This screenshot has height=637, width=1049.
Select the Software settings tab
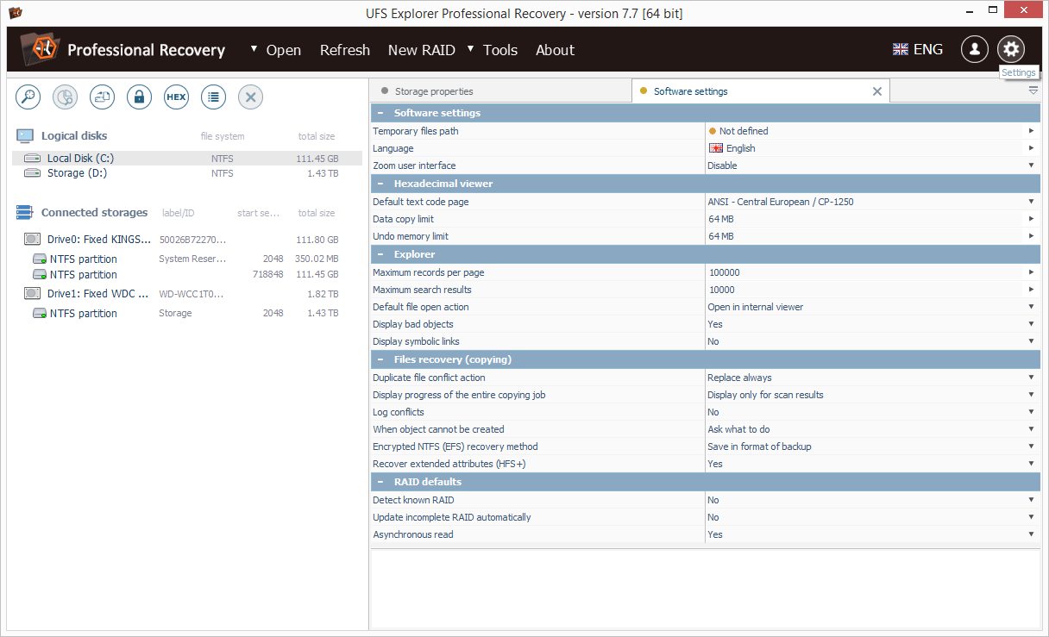click(760, 91)
